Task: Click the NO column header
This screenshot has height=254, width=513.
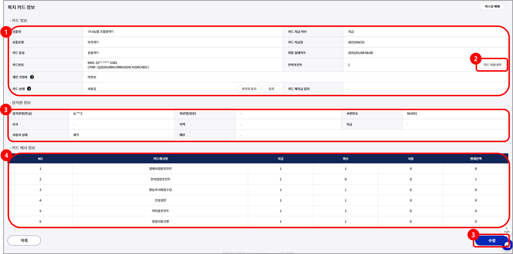Action: pyautogui.click(x=40, y=159)
